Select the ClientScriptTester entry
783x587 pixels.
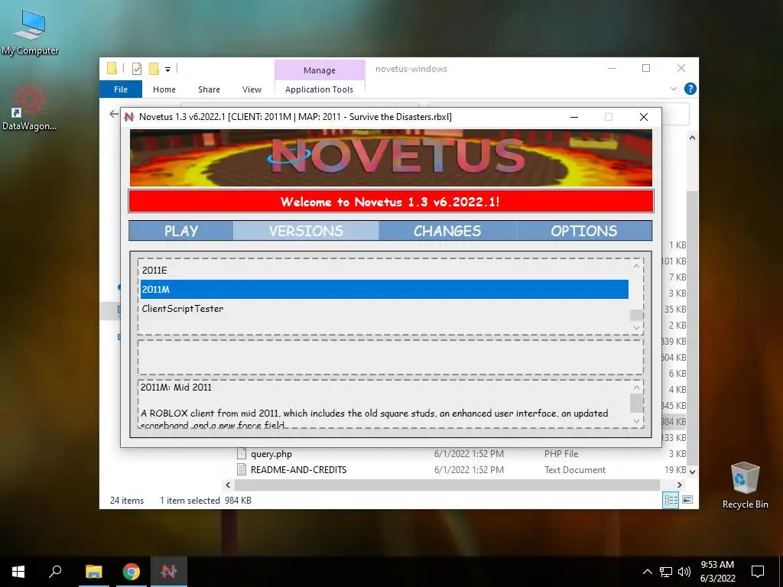[384, 309]
